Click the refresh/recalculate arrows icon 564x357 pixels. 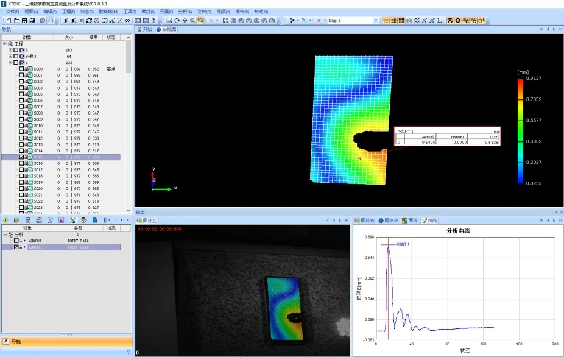tap(89, 21)
